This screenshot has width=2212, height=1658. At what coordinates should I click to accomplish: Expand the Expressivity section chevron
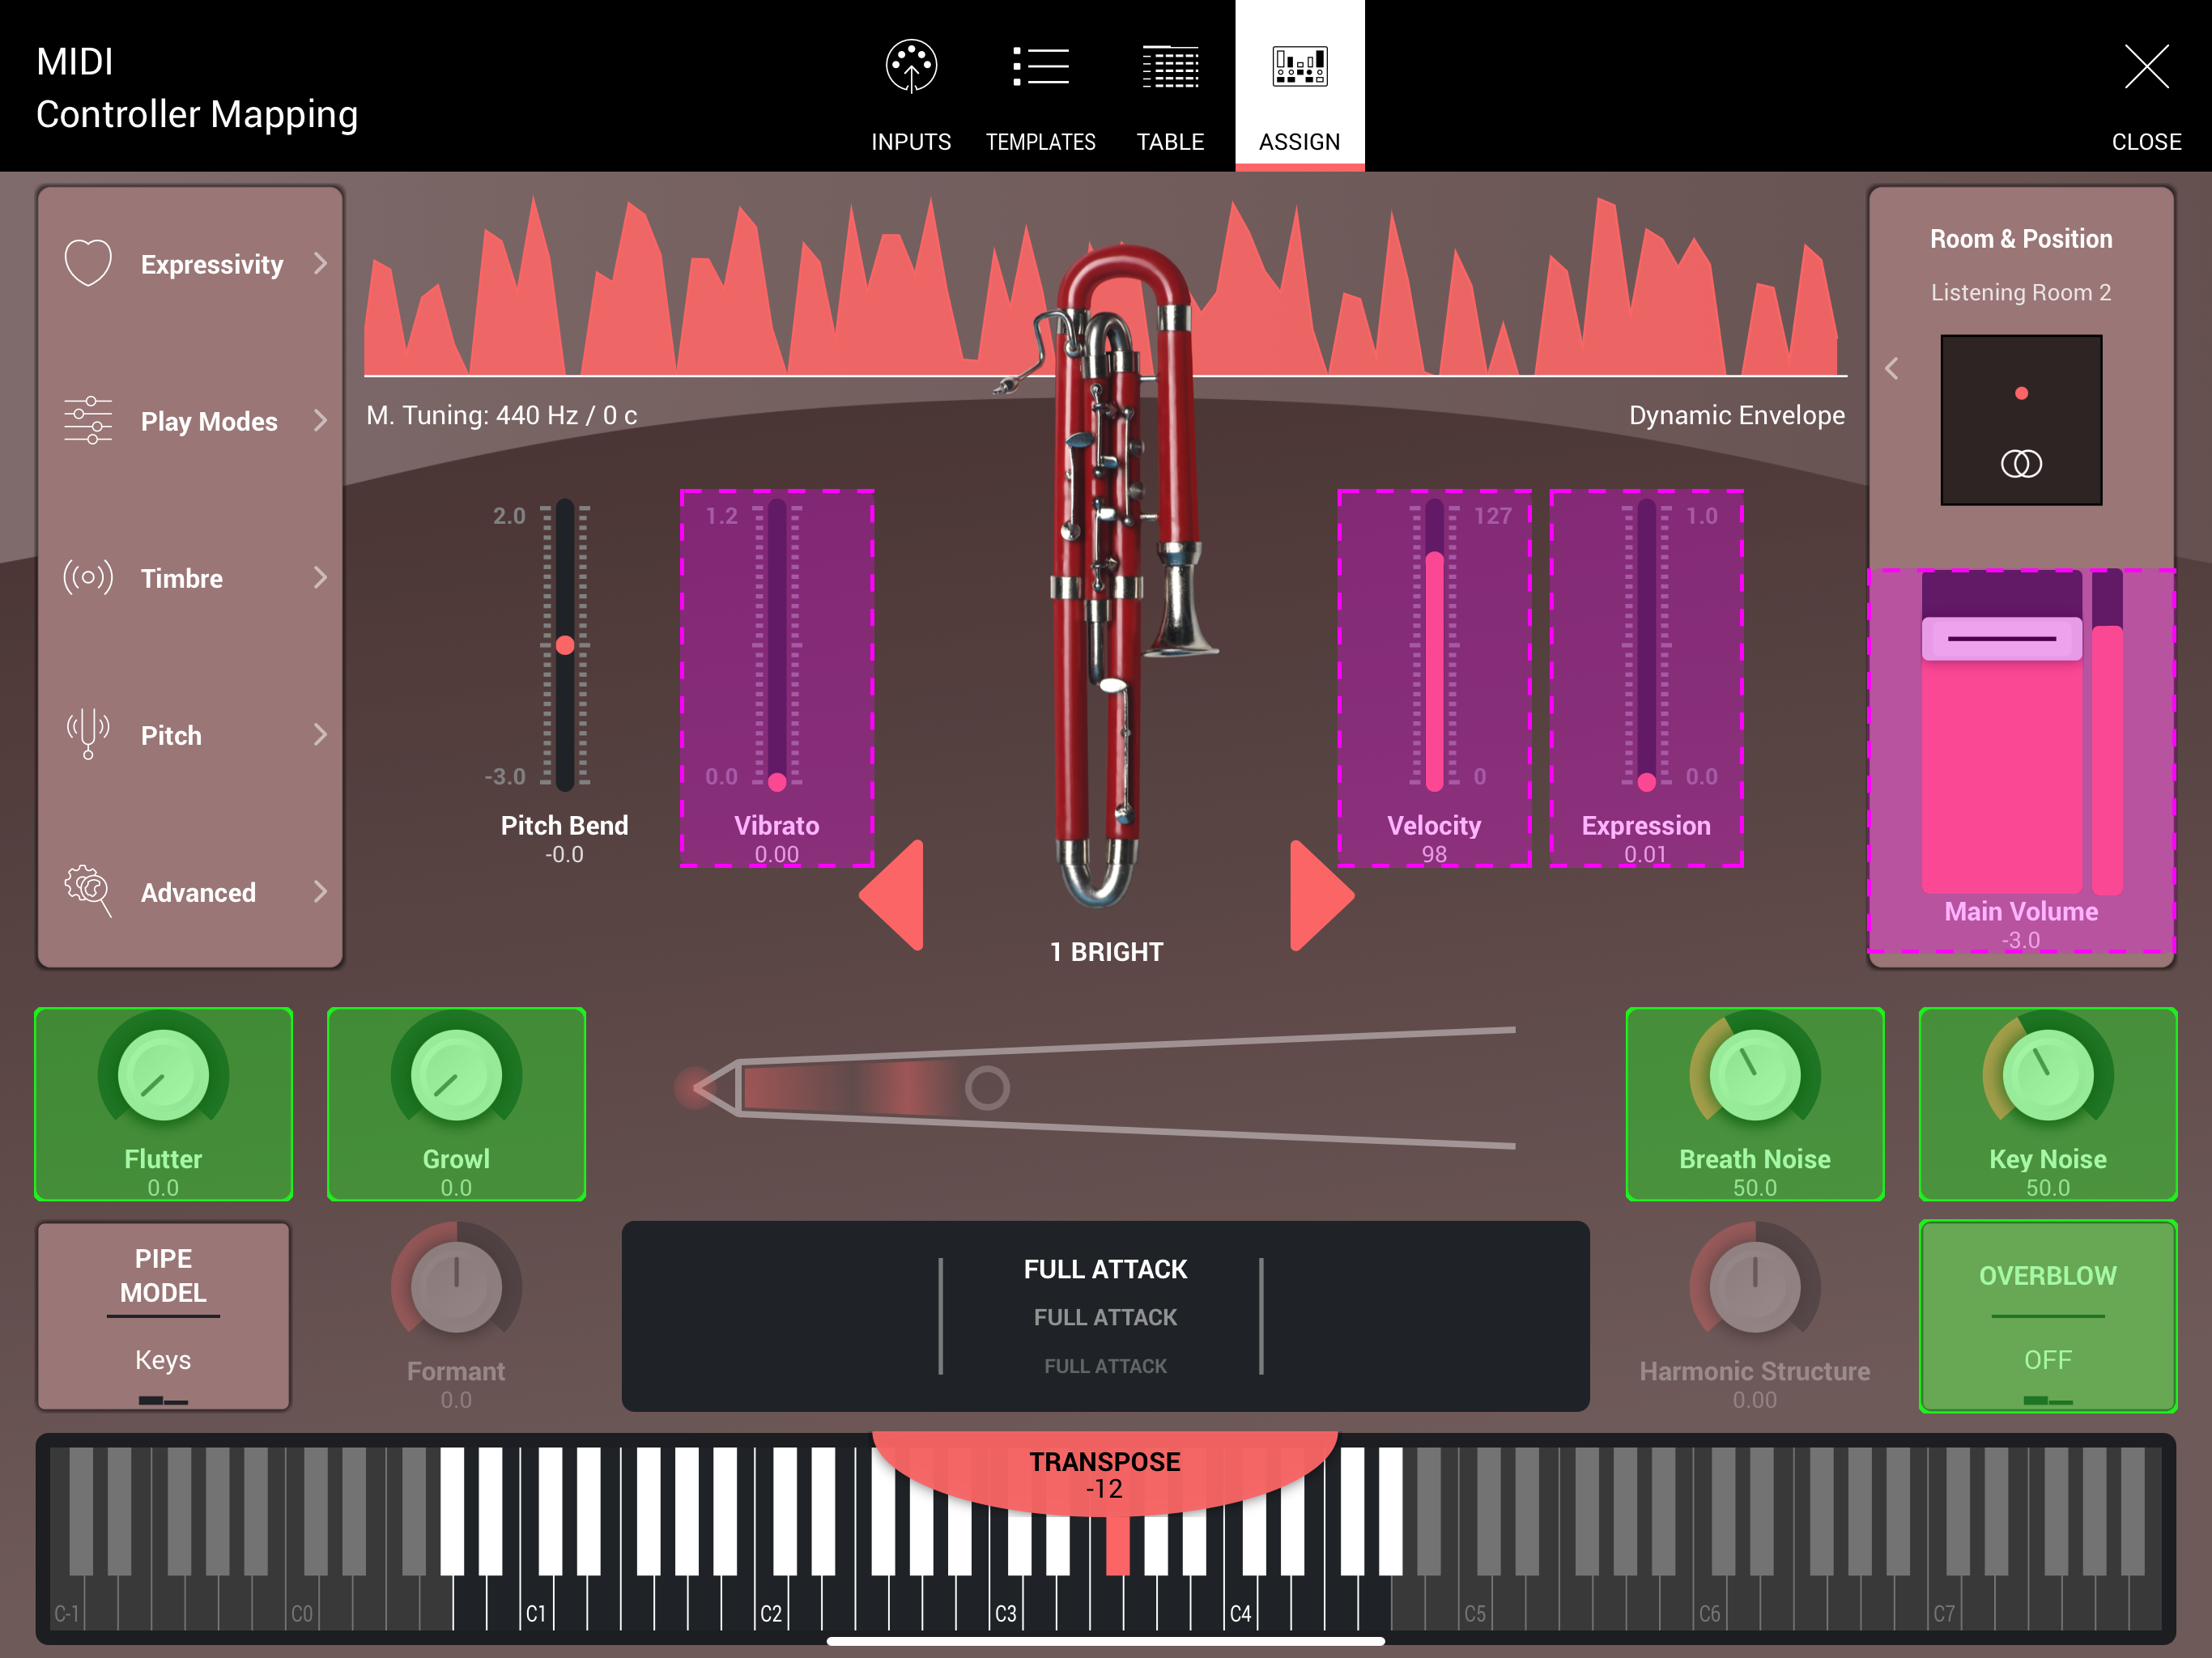(x=320, y=263)
